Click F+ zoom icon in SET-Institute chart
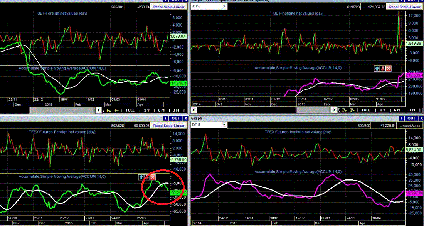The height and width of the screenshot is (226, 424). coord(345,110)
